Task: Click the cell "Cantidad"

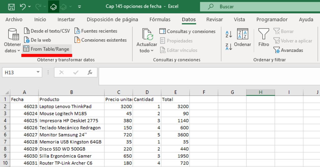Action: [147, 99]
